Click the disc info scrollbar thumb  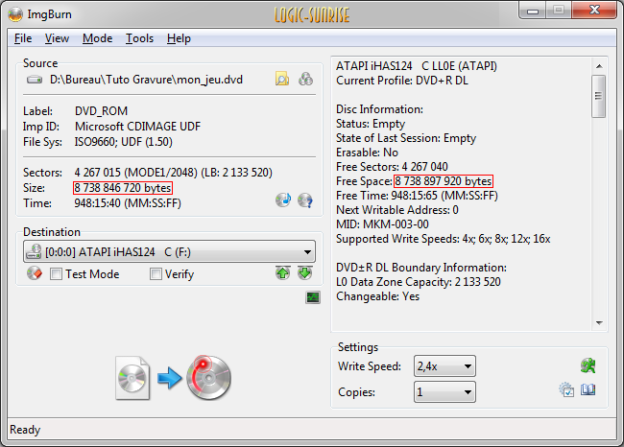click(x=598, y=96)
